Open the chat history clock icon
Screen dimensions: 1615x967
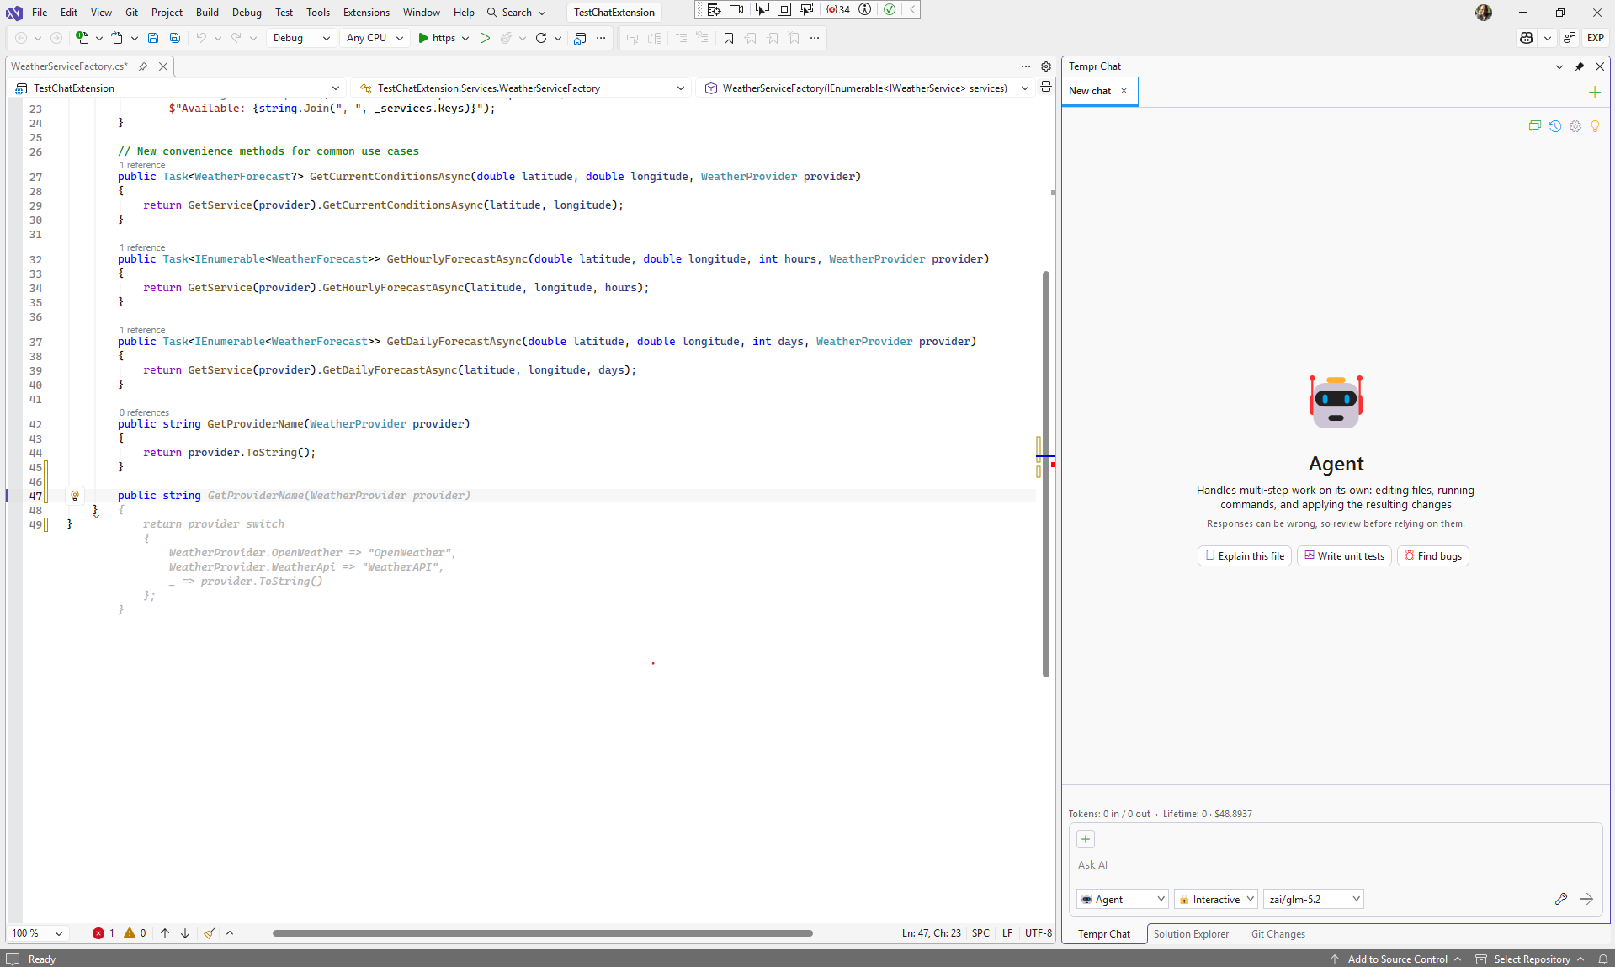pos(1555,126)
